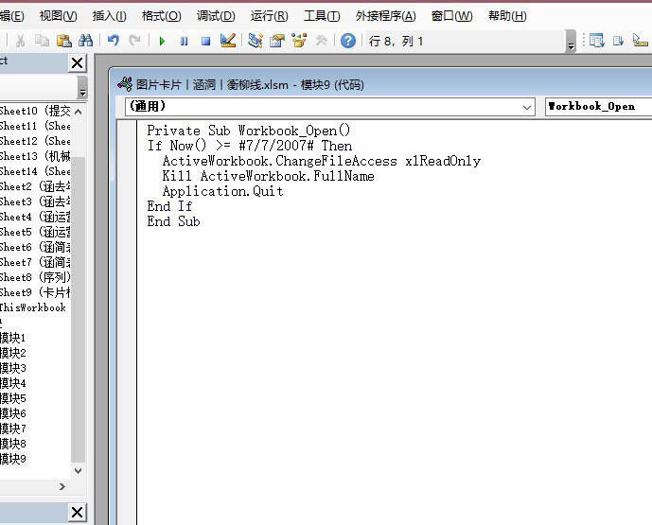Open the 插入(I) menu

pos(110,16)
